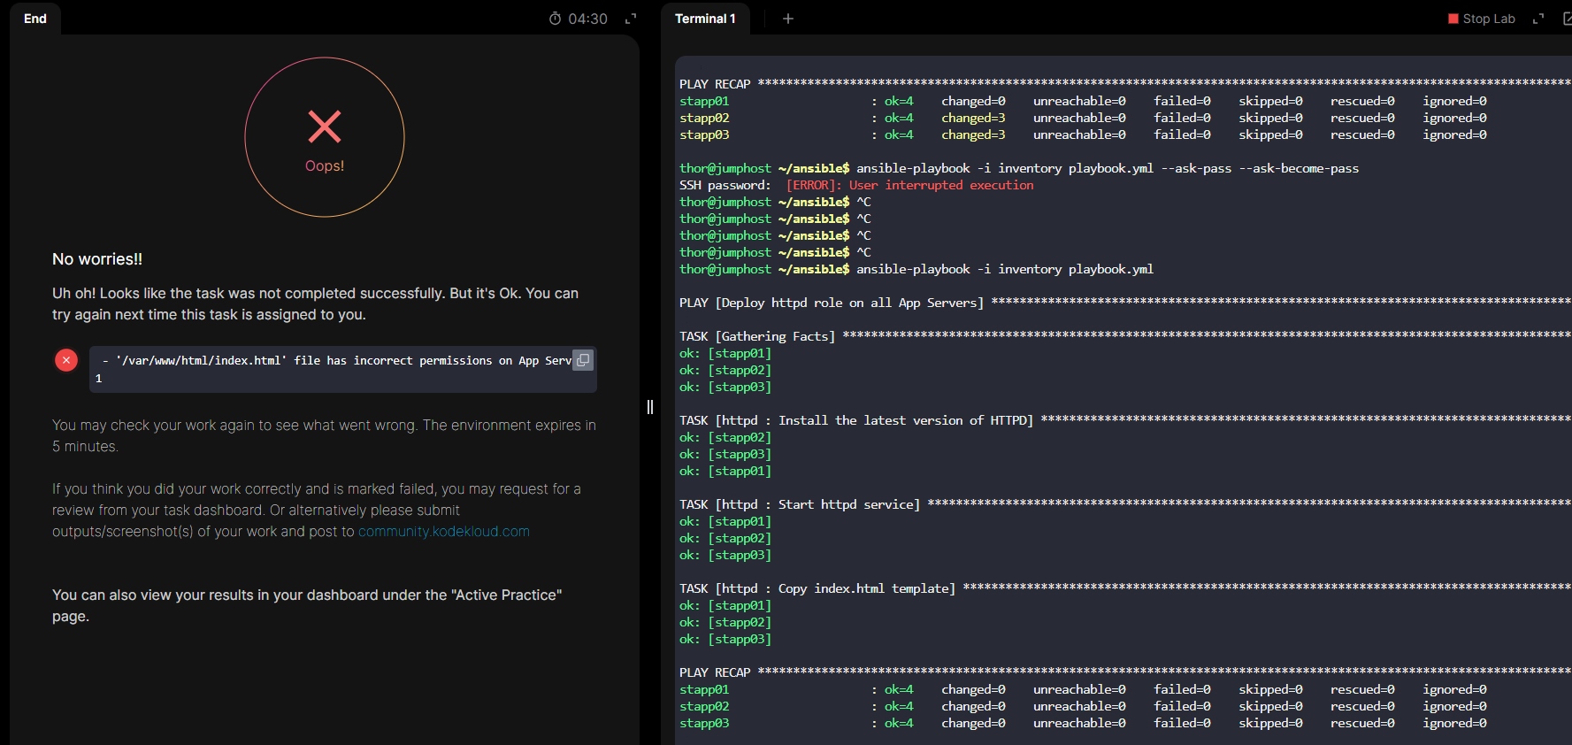Screen dimensions: 1572x745
Task: Click the red square Stop Lab icon
Action: point(1453,19)
